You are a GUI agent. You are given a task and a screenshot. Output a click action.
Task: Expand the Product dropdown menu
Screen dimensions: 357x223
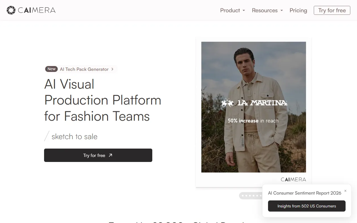click(x=233, y=10)
